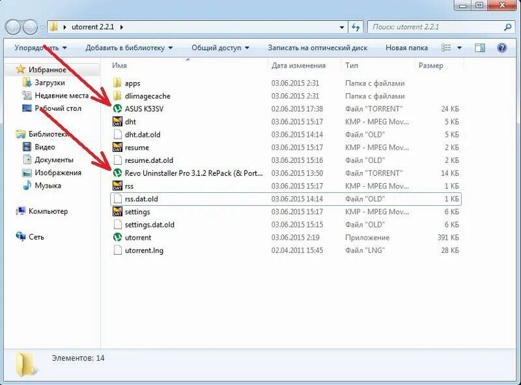Open the address bar history dropdown
This screenshot has width=521, height=385.
tap(341, 27)
